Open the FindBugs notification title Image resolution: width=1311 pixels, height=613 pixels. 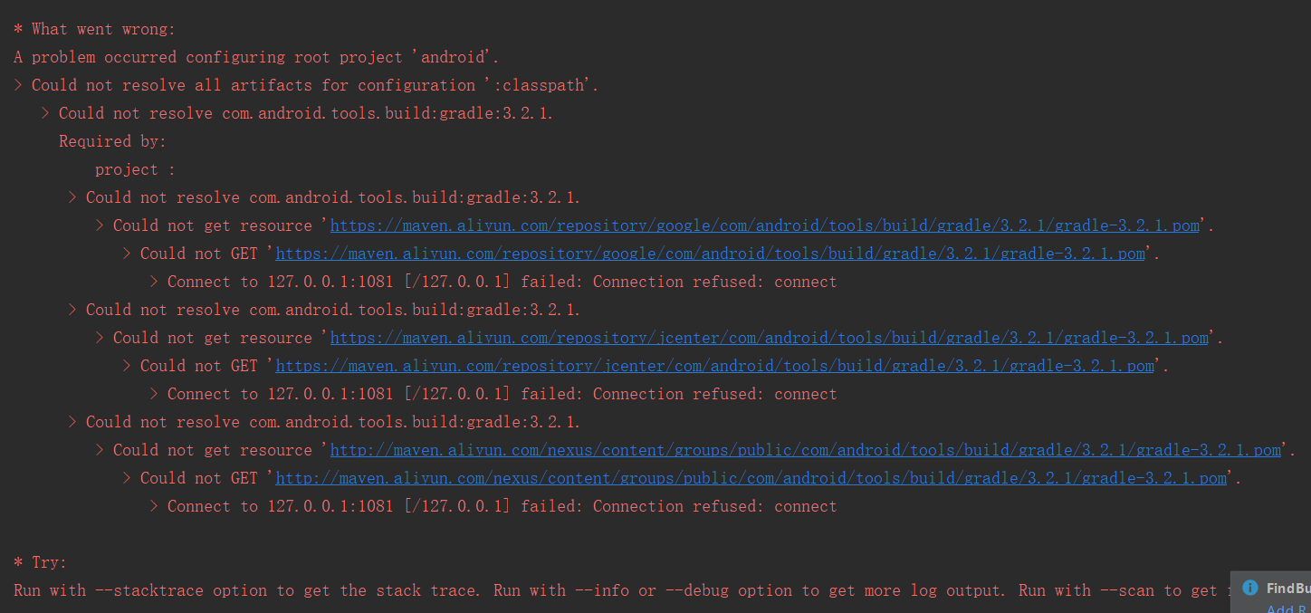[1288, 589]
